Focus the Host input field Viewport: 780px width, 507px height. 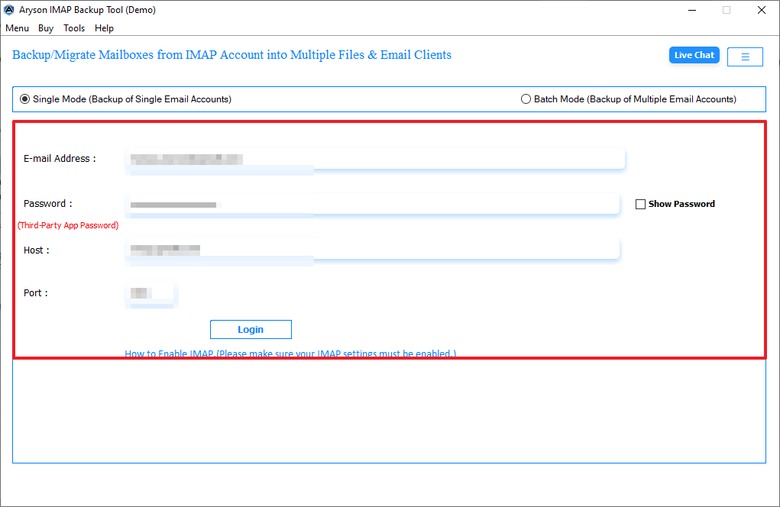tap(372, 250)
